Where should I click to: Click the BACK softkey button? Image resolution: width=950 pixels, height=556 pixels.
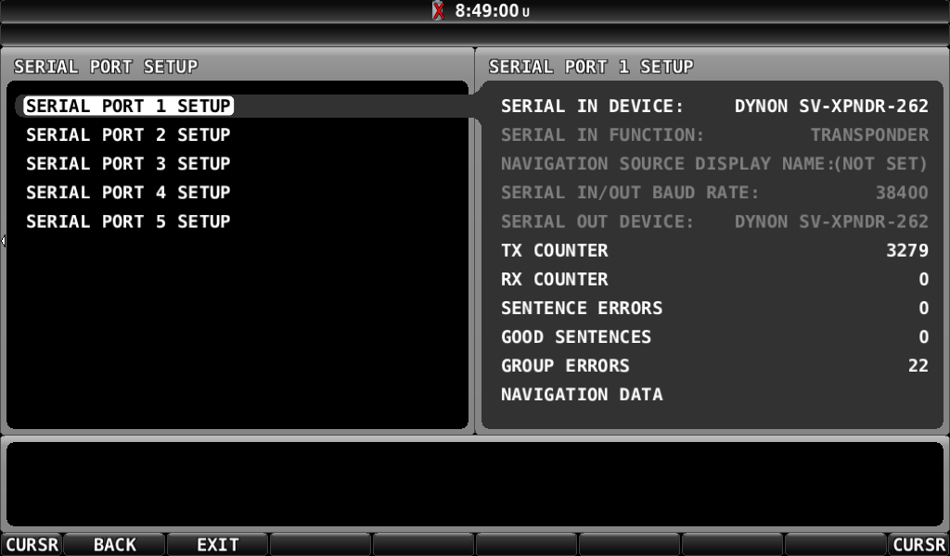[x=114, y=545]
